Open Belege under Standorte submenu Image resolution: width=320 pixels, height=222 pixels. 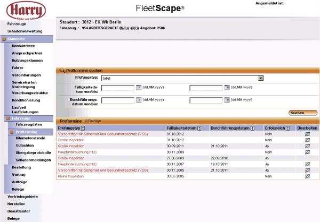pyautogui.click(x=18, y=190)
